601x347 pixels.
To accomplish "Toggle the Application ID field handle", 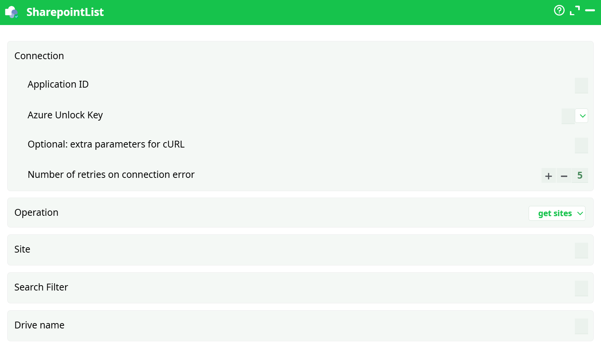I will pyautogui.click(x=581, y=85).
